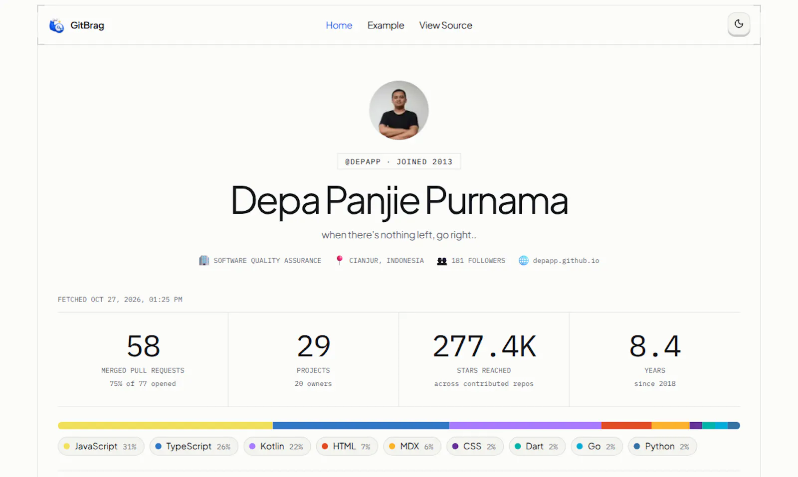Click the SOFTWARE QUALITY ASSURANCE text
Screen dimensions: 798x477
pos(267,261)
